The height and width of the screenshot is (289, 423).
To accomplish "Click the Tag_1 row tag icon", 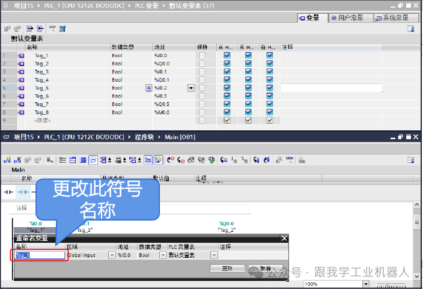I will [21, 55].
